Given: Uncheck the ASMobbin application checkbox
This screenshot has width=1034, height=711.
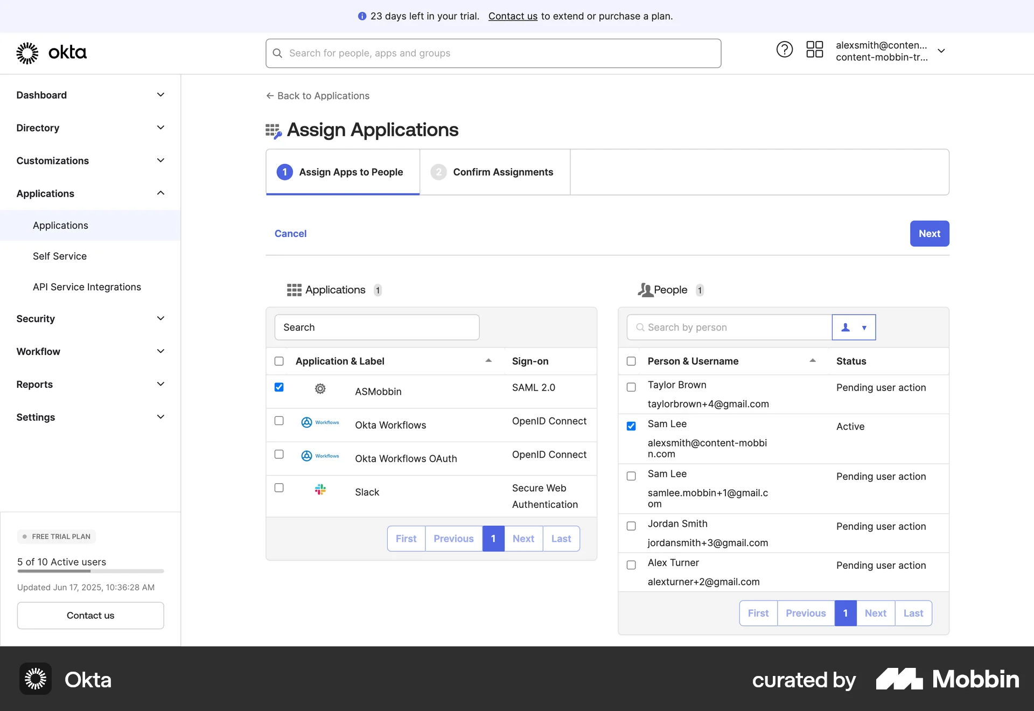Looking at the screenshot, I should (x=278, y=387).
